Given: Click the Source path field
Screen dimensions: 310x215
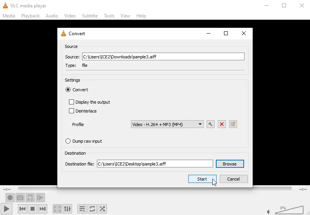Looking at the screenshot, I should coord(163,56).
